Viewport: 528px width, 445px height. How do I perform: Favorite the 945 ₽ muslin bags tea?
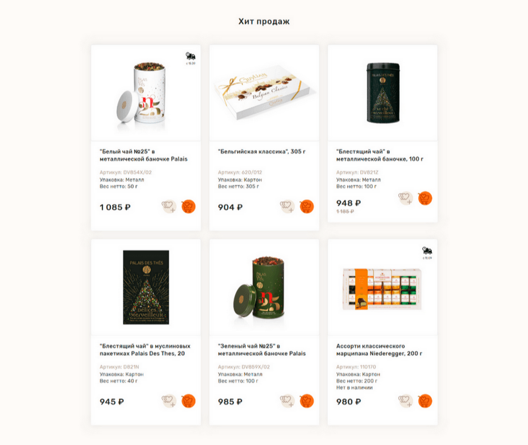coord(169,401)
